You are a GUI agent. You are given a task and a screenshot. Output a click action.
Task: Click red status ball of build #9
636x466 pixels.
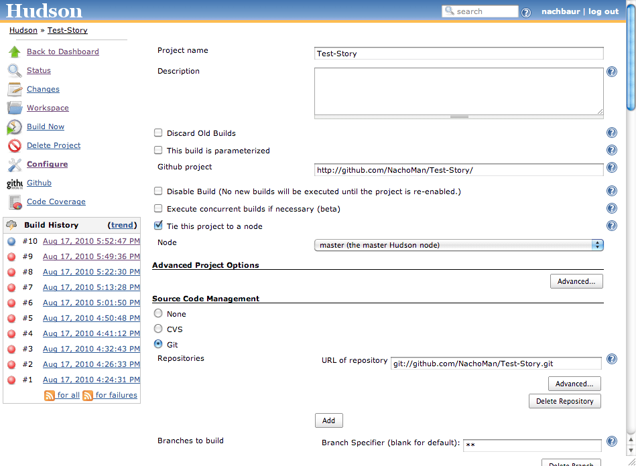(12, 257)
